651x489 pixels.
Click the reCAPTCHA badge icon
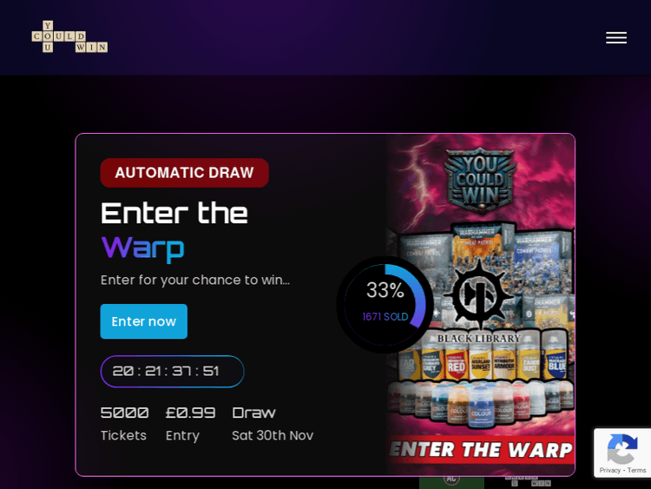pos(622,449)
